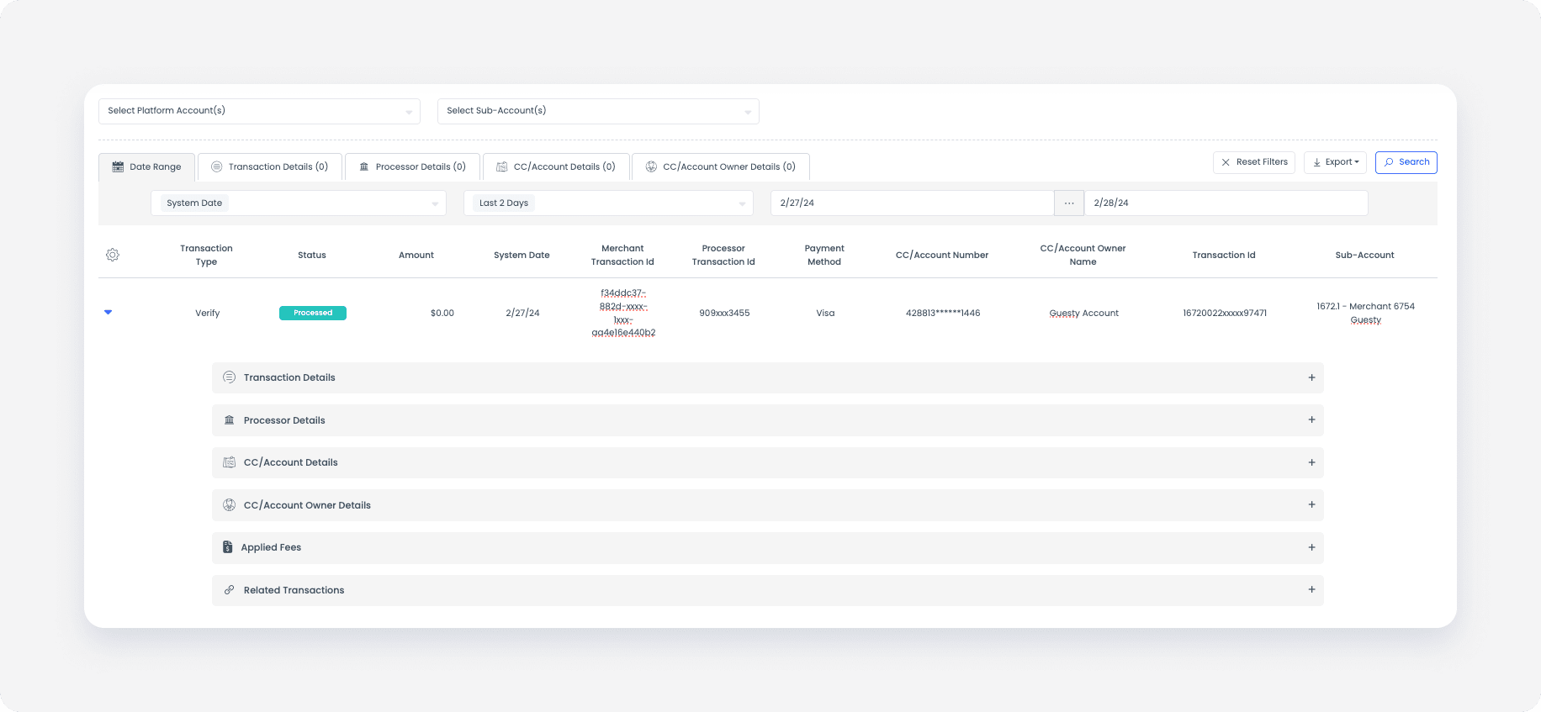Screen dimensions: 1541x712
Task: Click the Search button
Action: 1406,162
